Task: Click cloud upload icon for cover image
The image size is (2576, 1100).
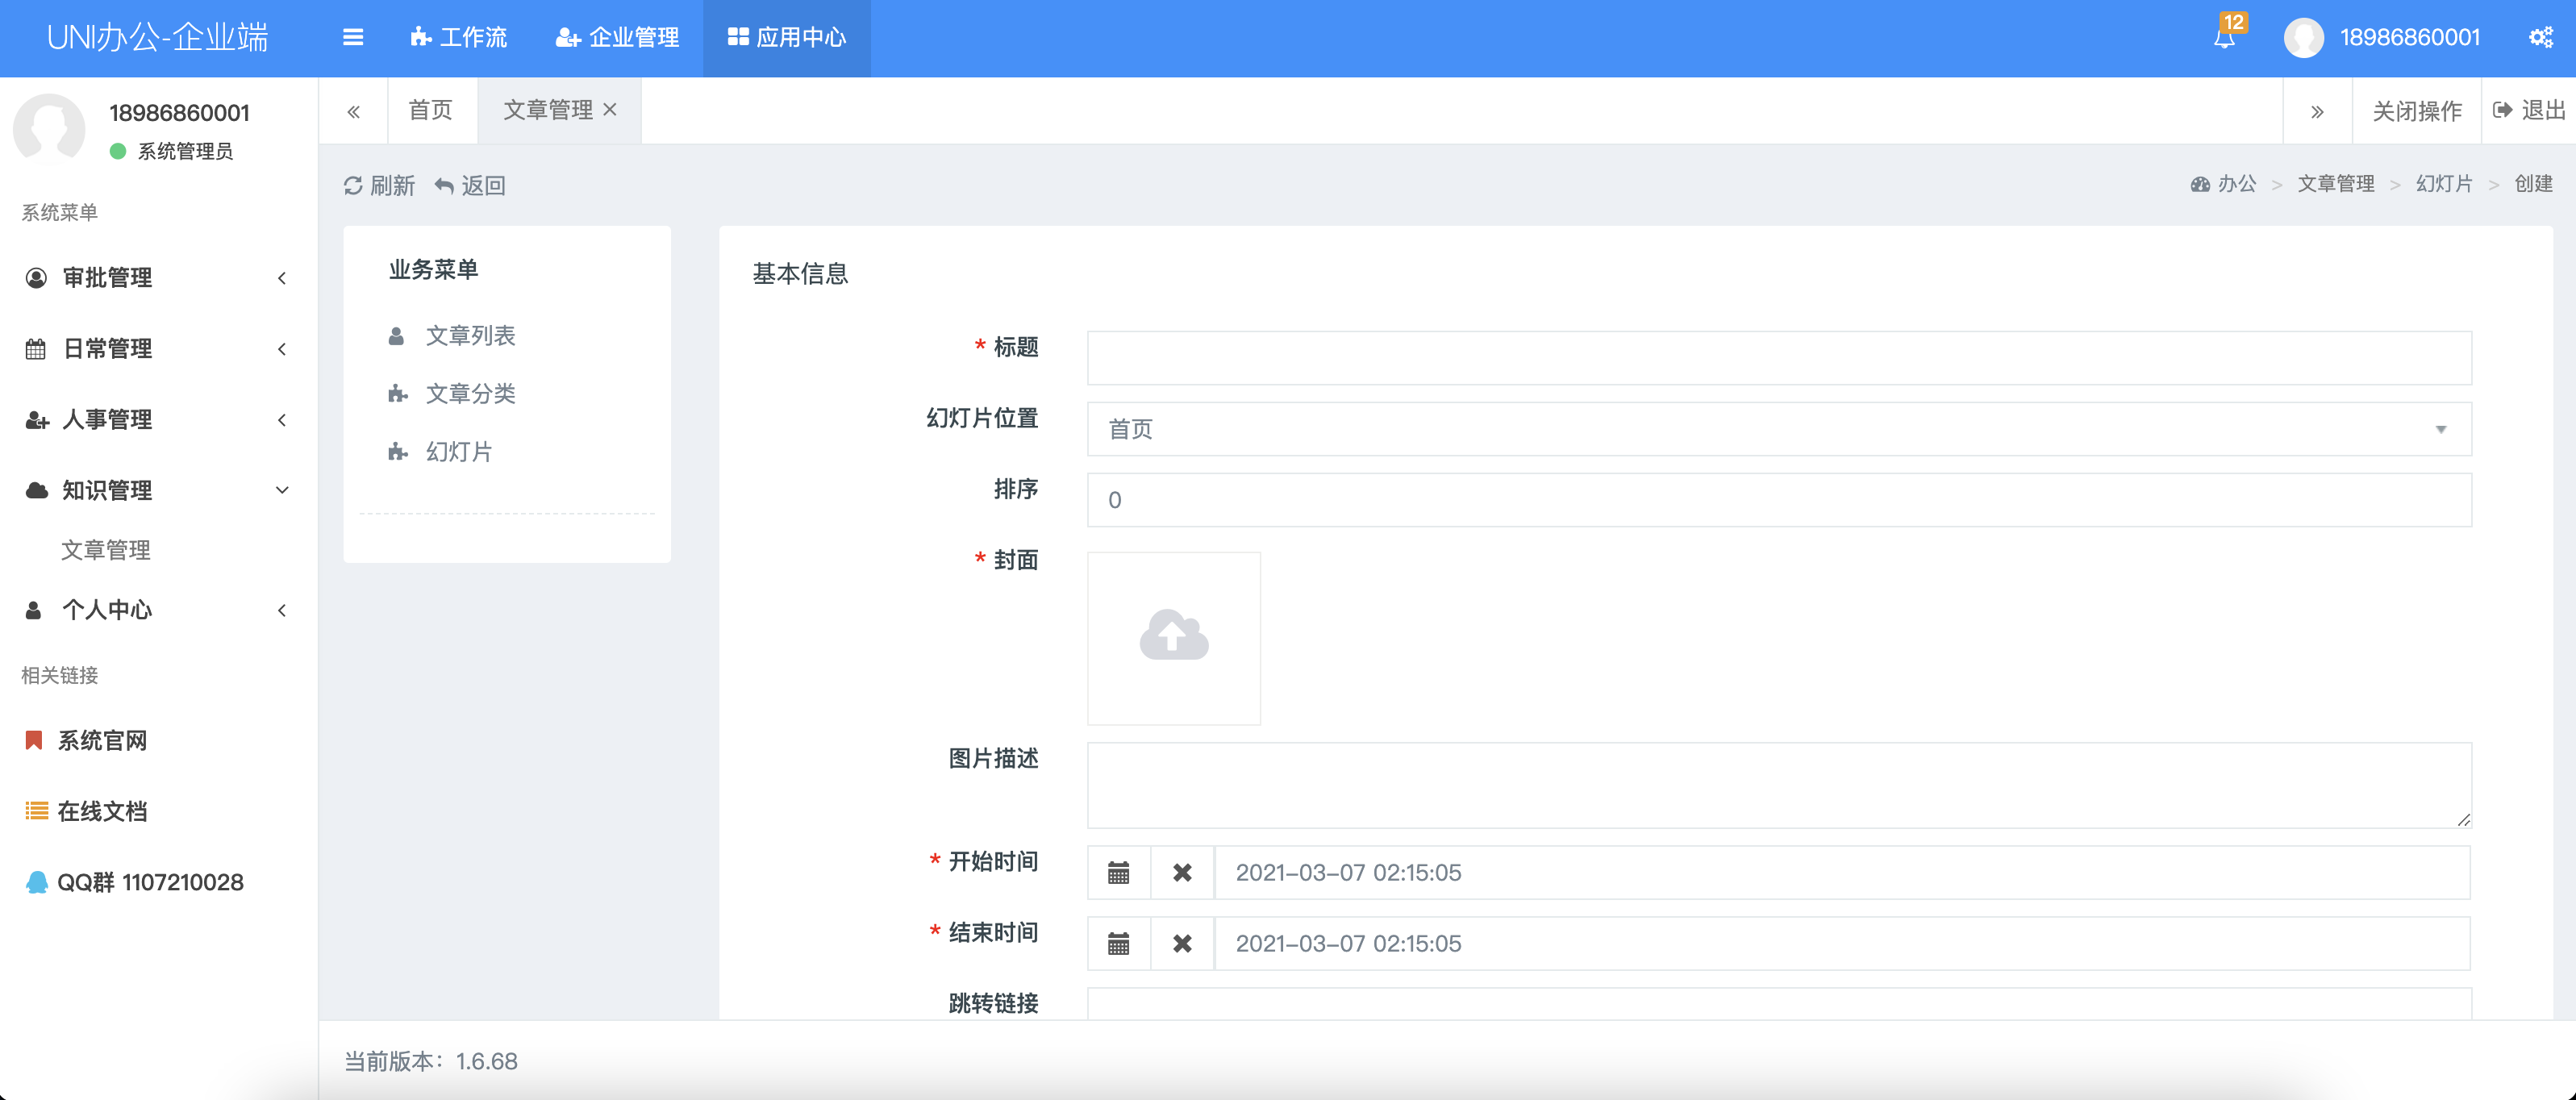Action: 1173,637
